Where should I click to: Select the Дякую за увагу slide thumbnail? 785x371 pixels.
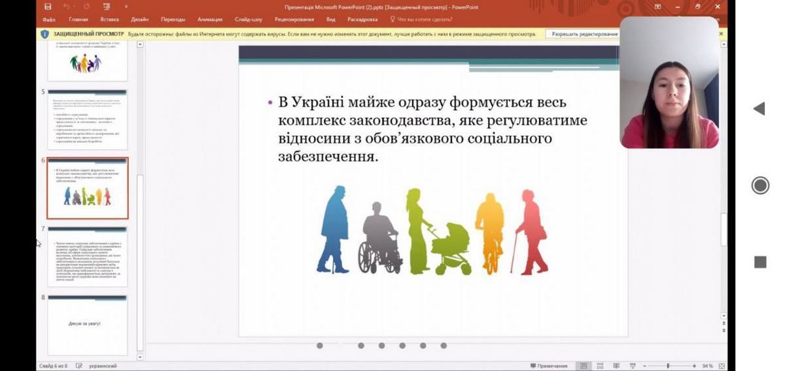87,325
